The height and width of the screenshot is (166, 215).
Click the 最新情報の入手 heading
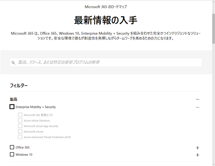(106, 20)
